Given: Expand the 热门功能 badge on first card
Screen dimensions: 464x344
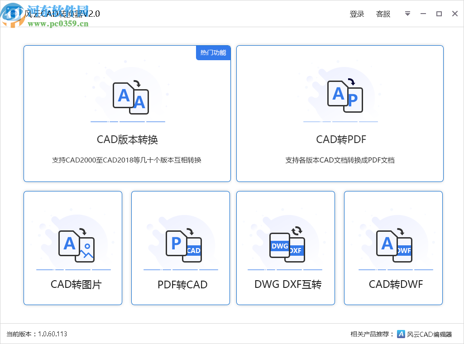Looking at the screenshot, I should click(213, 53).
